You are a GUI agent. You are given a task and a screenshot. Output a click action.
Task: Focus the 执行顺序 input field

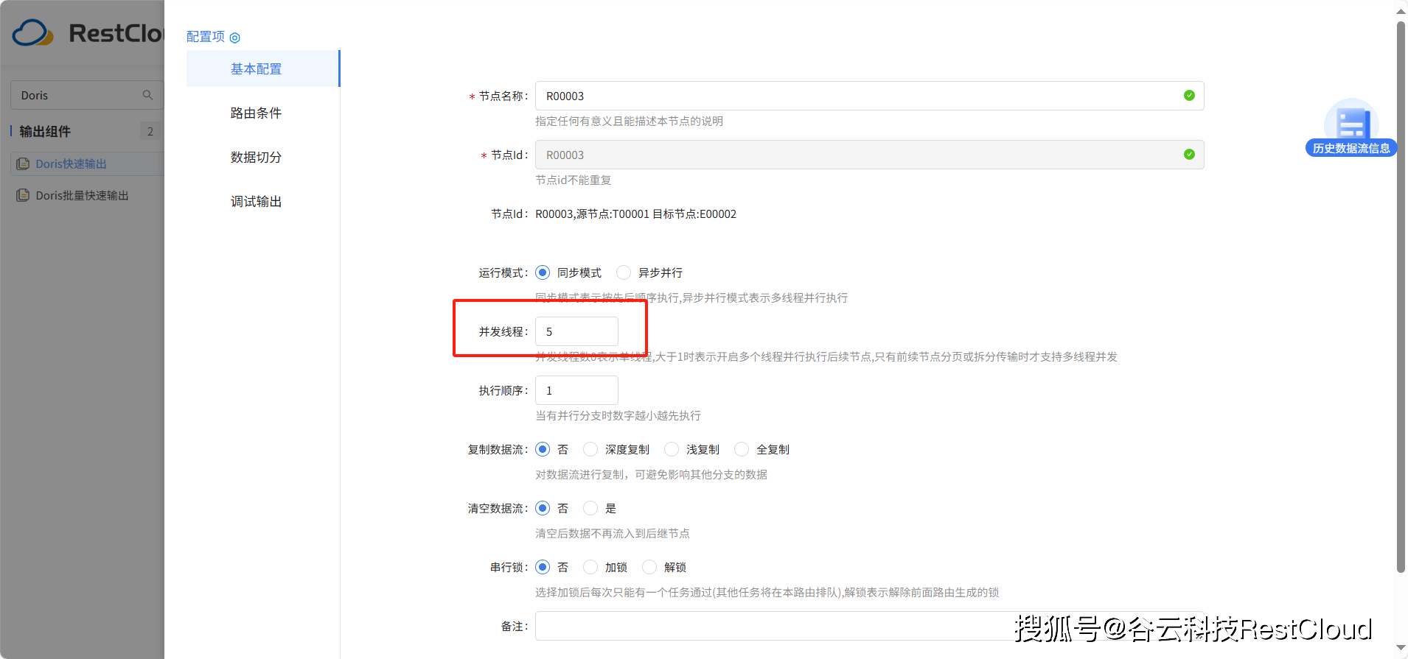click(x=576, y=390)
